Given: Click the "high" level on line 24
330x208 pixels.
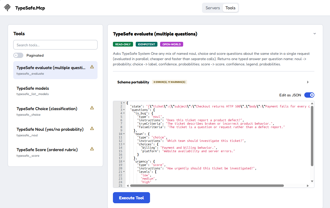Looking at the screenshot, I should (x=146, y=182).
